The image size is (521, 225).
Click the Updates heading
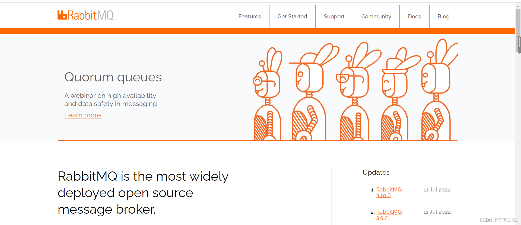pyautogui.click(x=376, y=173)
